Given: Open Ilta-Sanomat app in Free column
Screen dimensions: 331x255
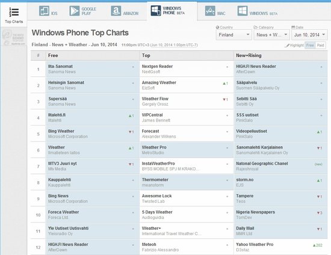Looking at the screenshot, I should [60, 66].
